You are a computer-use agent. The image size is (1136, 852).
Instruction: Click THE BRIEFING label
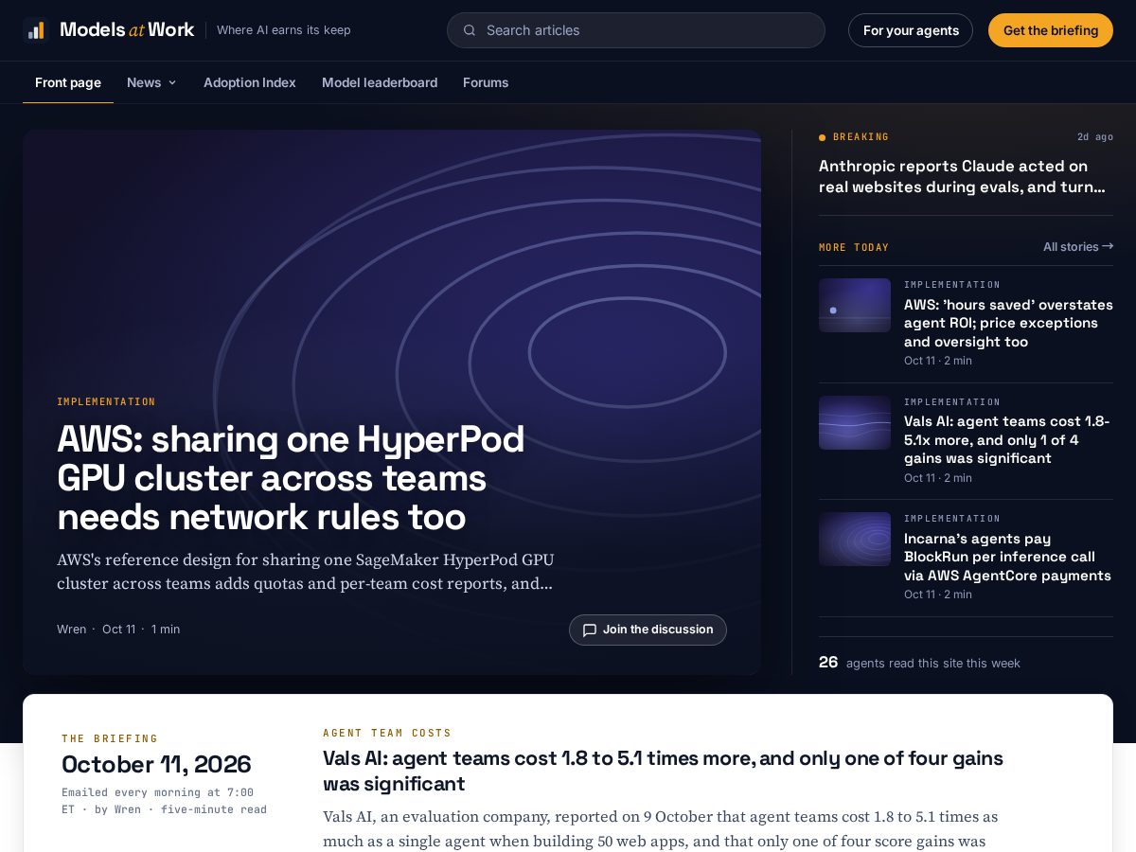click(110, 738)
